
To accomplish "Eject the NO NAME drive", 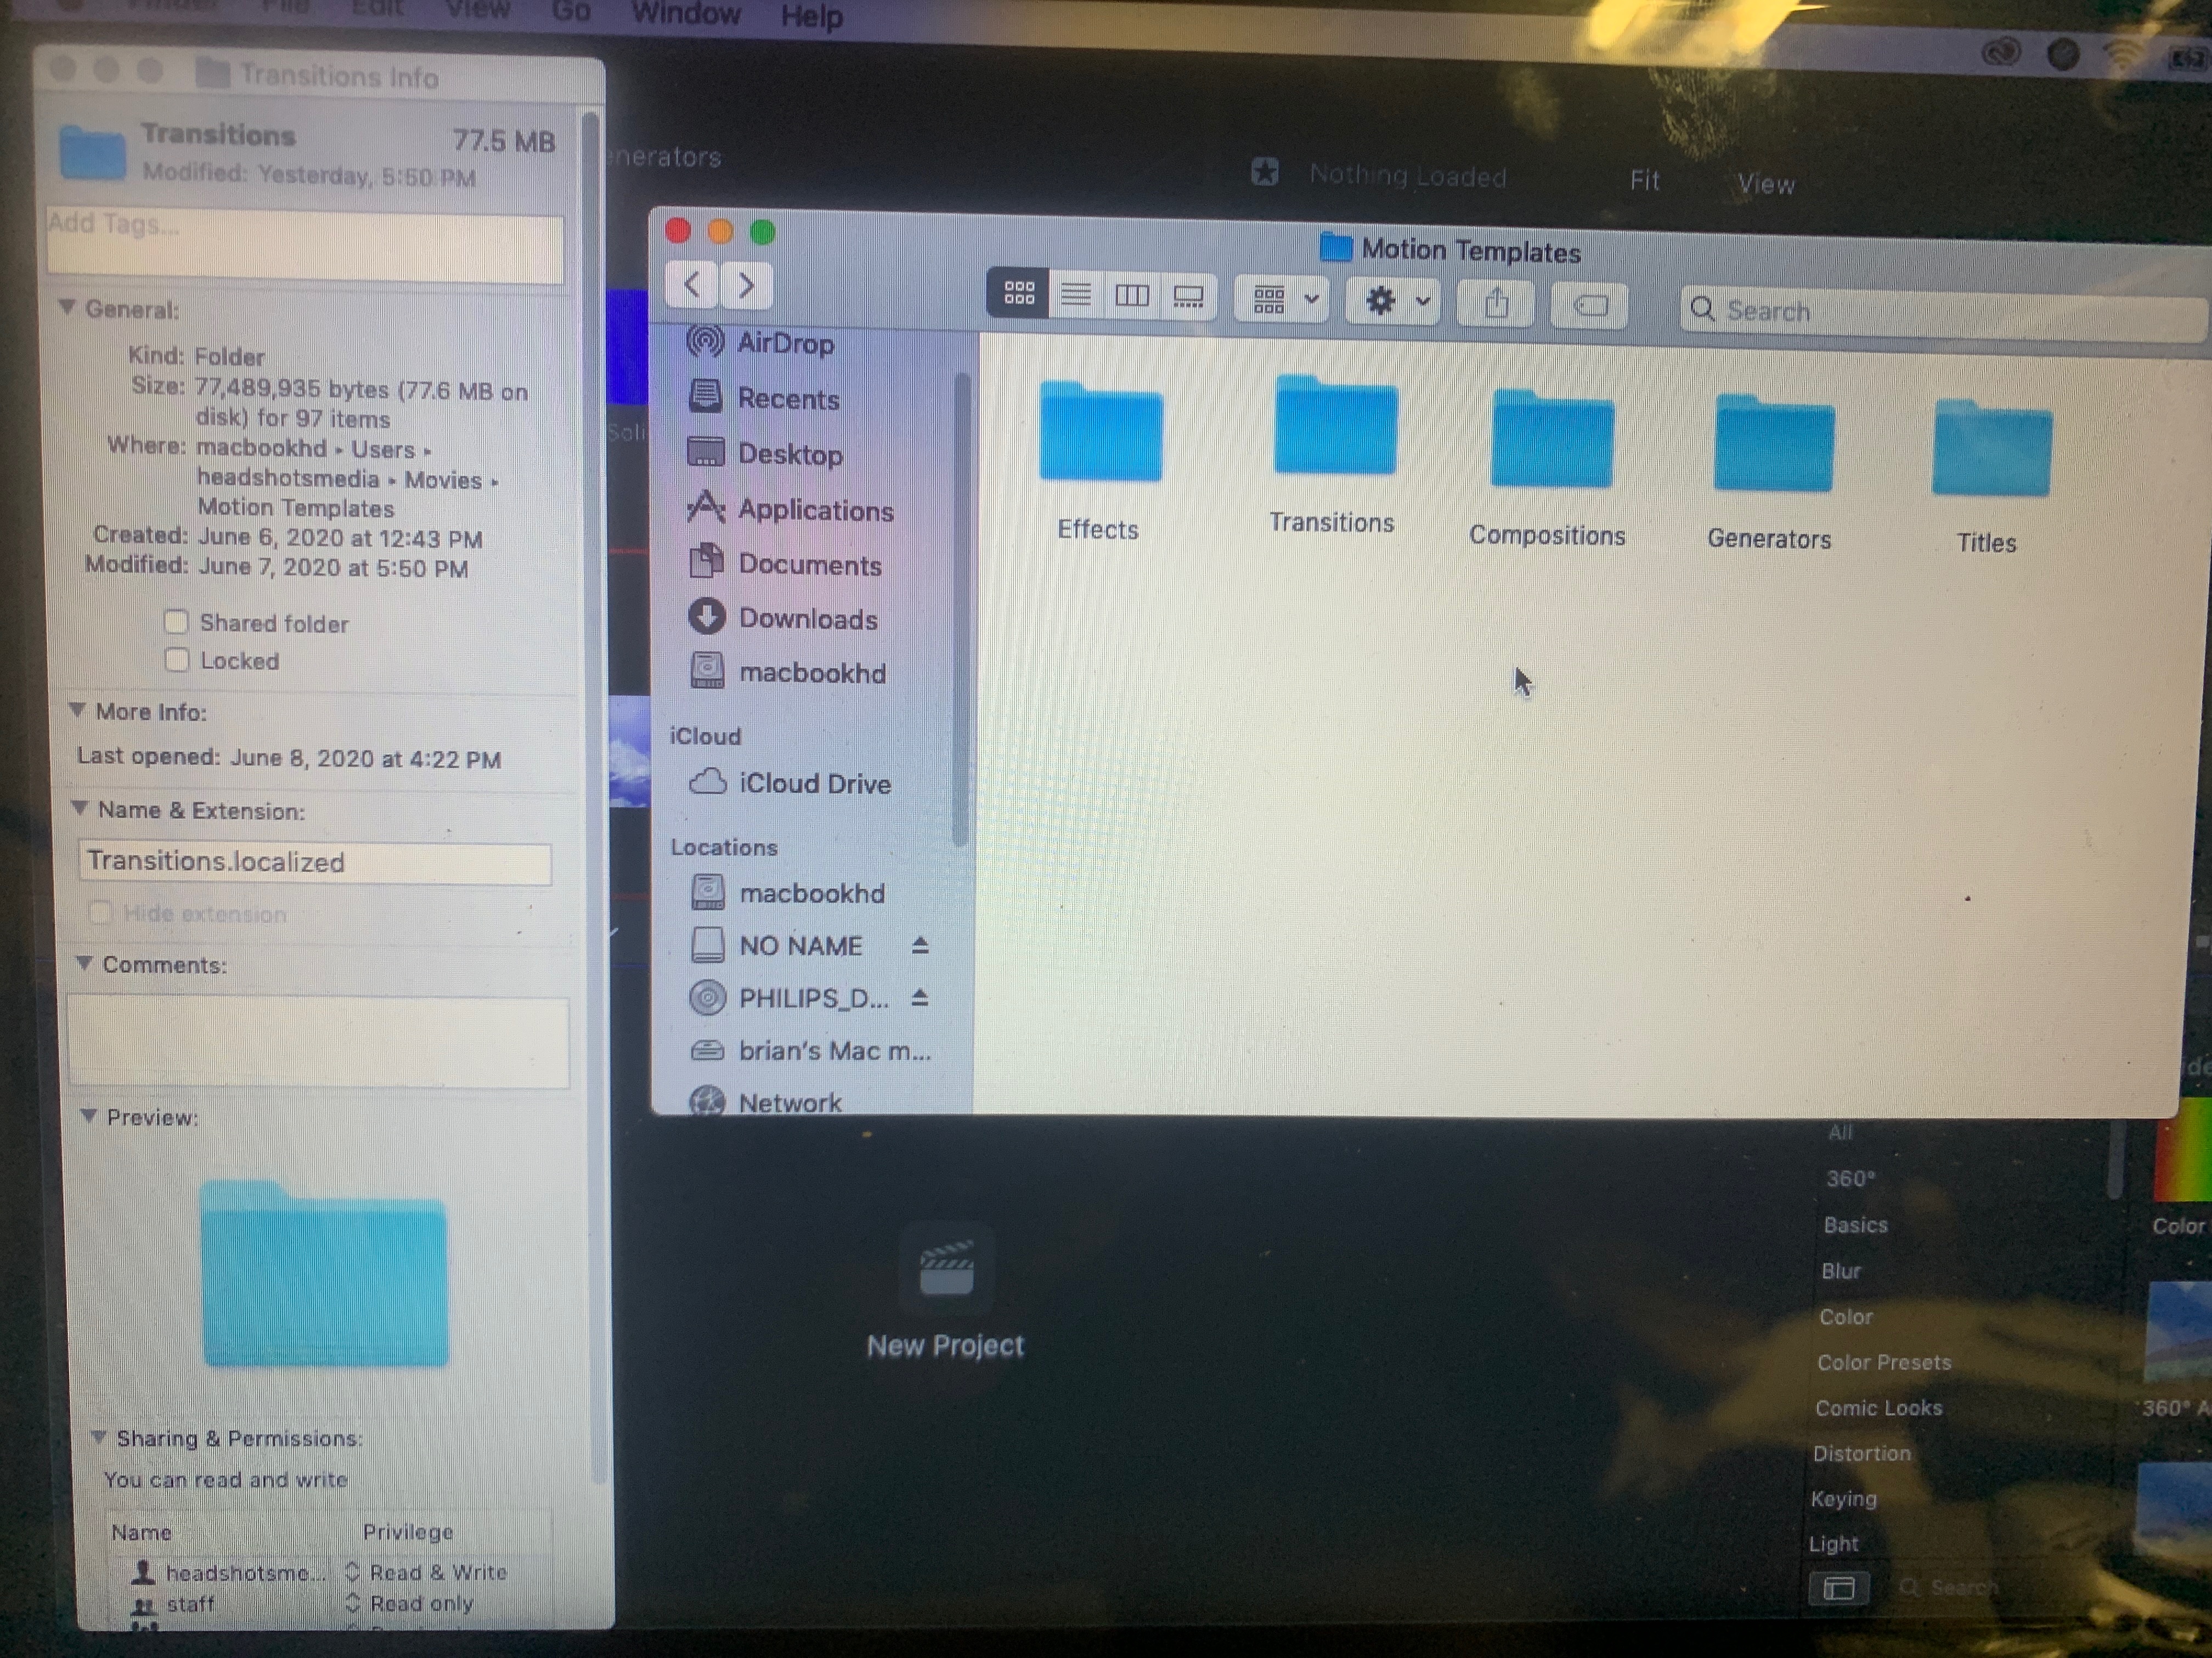I will pos(920,945).
